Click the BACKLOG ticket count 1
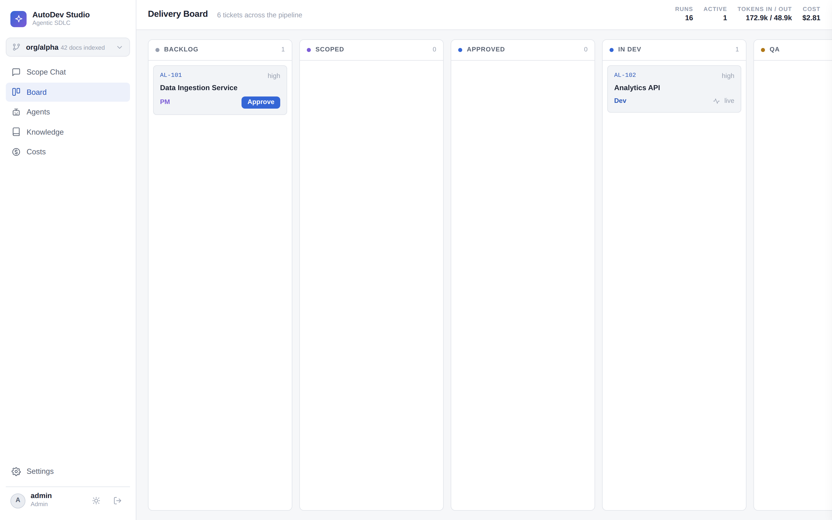 tap(283, 49)
